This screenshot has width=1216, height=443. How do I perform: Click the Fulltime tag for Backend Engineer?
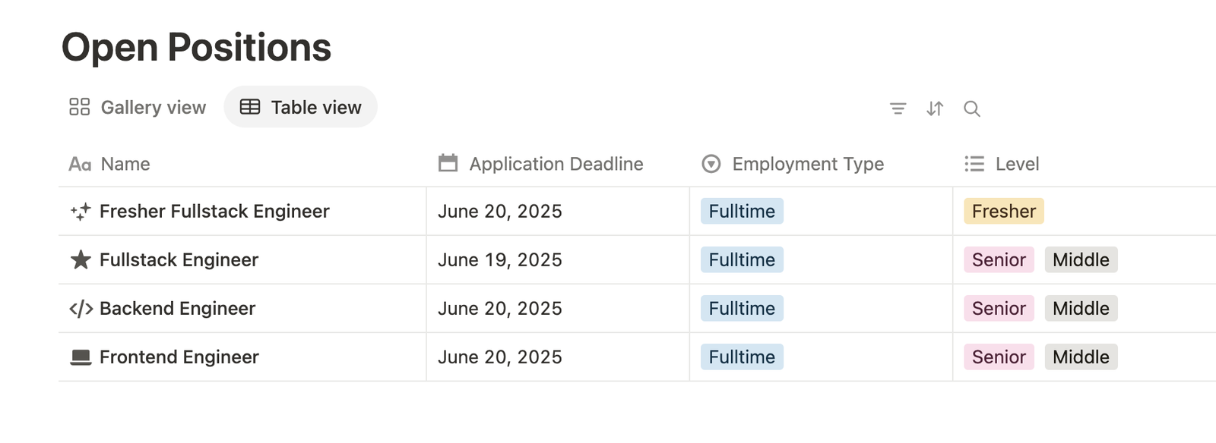coord(742,309)
